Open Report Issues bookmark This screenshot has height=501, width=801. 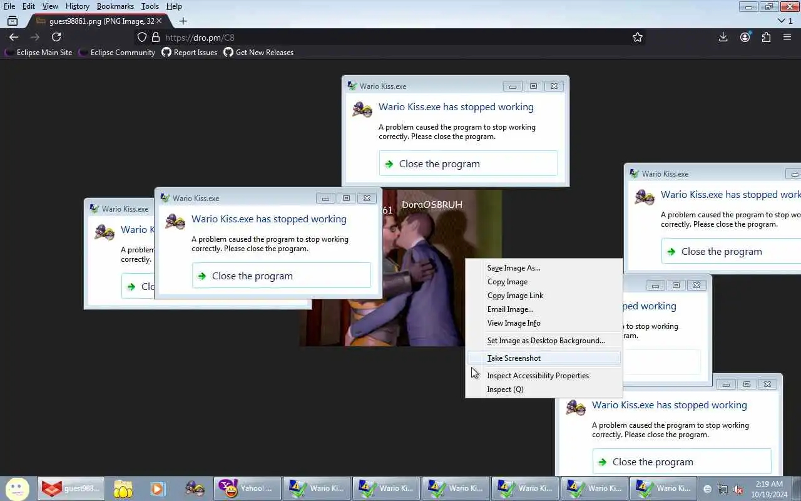[x=189, y=53]
